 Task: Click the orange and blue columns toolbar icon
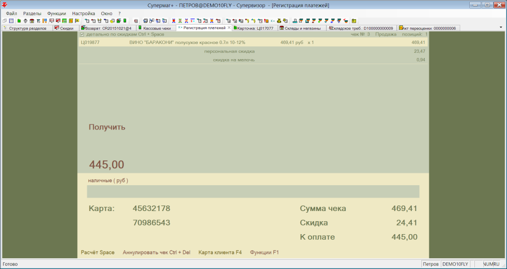point(45,21)
